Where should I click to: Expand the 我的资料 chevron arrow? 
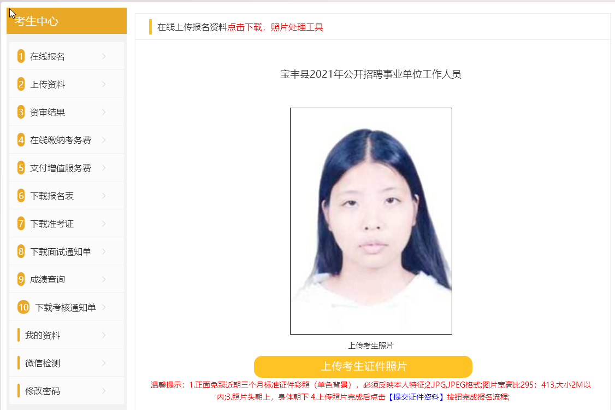(x=104, y=335)
